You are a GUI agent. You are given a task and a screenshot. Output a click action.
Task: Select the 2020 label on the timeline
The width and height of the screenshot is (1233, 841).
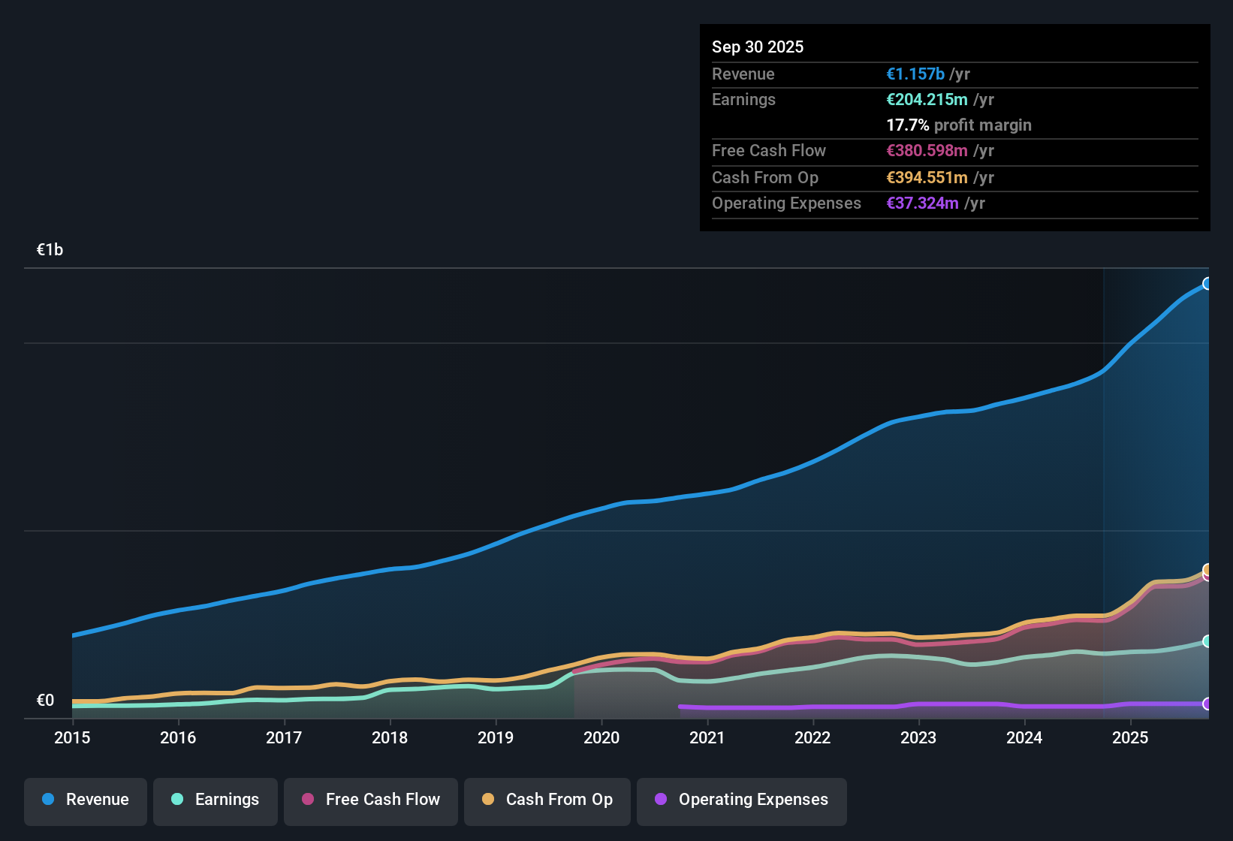coord(601,738)
